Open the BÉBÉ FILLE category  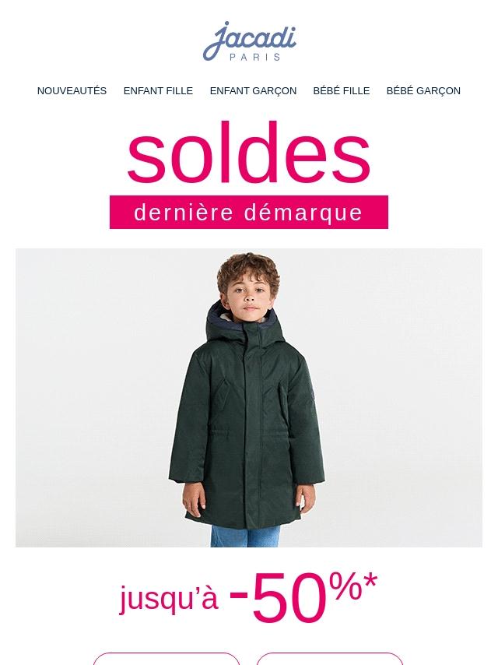point(341,91)
